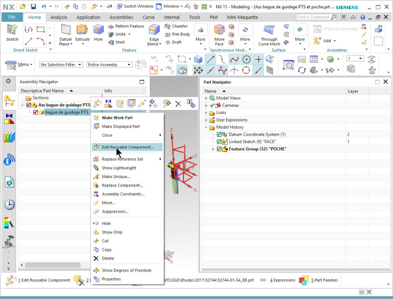Activate the Edge Blend tool

tap(154, 35)
